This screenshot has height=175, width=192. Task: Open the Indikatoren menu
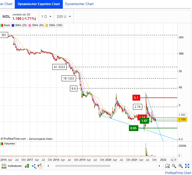(x=11, y=166)
